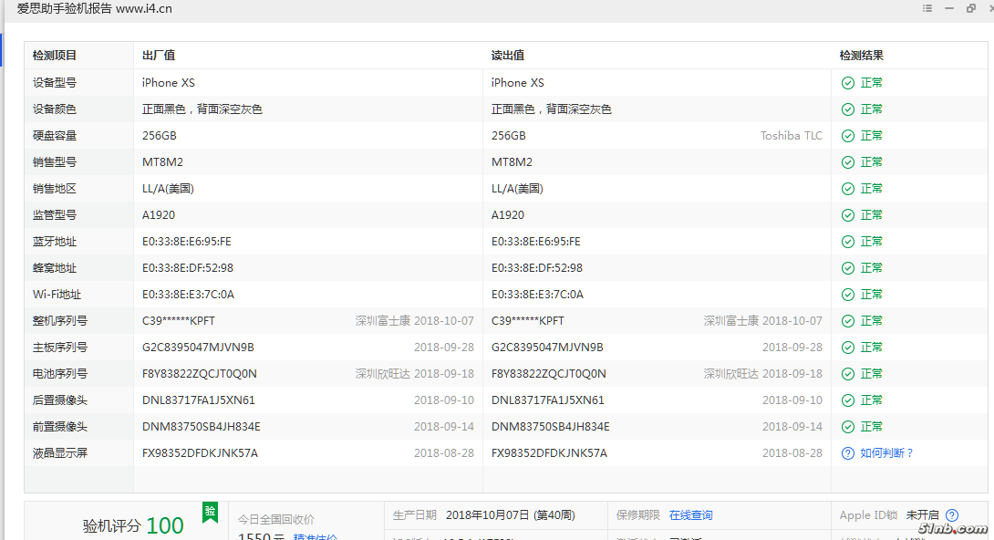Click the green check icon for 设备型号

pyautogui.click(x=848, y=83)
